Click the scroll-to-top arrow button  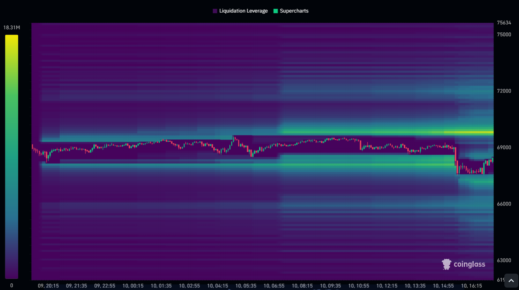[x=511, y=281]
